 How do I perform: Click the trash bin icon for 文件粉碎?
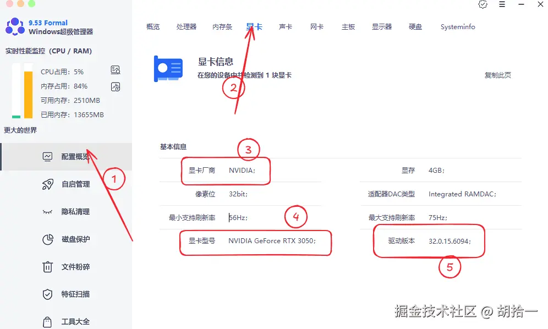click(47, 267)
